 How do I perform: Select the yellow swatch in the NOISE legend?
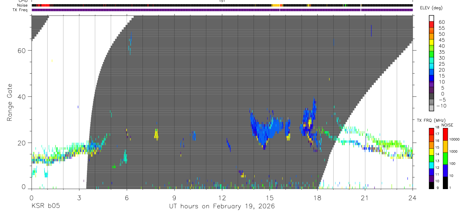445,146
